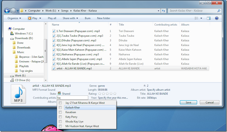Open the dropdown arrow next to Play
This screenshot has height=132, width=227.
[x=40, y=18]
